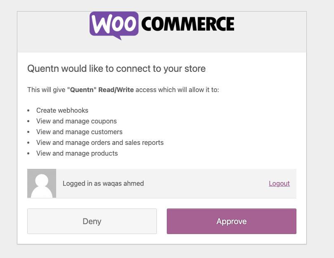Screen dimensions: 334x258
Task: Click the "Logged in as waqas ahmed" text
Action: coord(103,183)
